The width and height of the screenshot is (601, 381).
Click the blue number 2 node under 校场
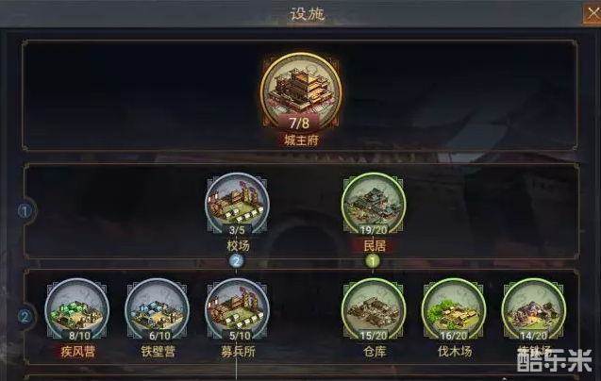coord(237,261)
